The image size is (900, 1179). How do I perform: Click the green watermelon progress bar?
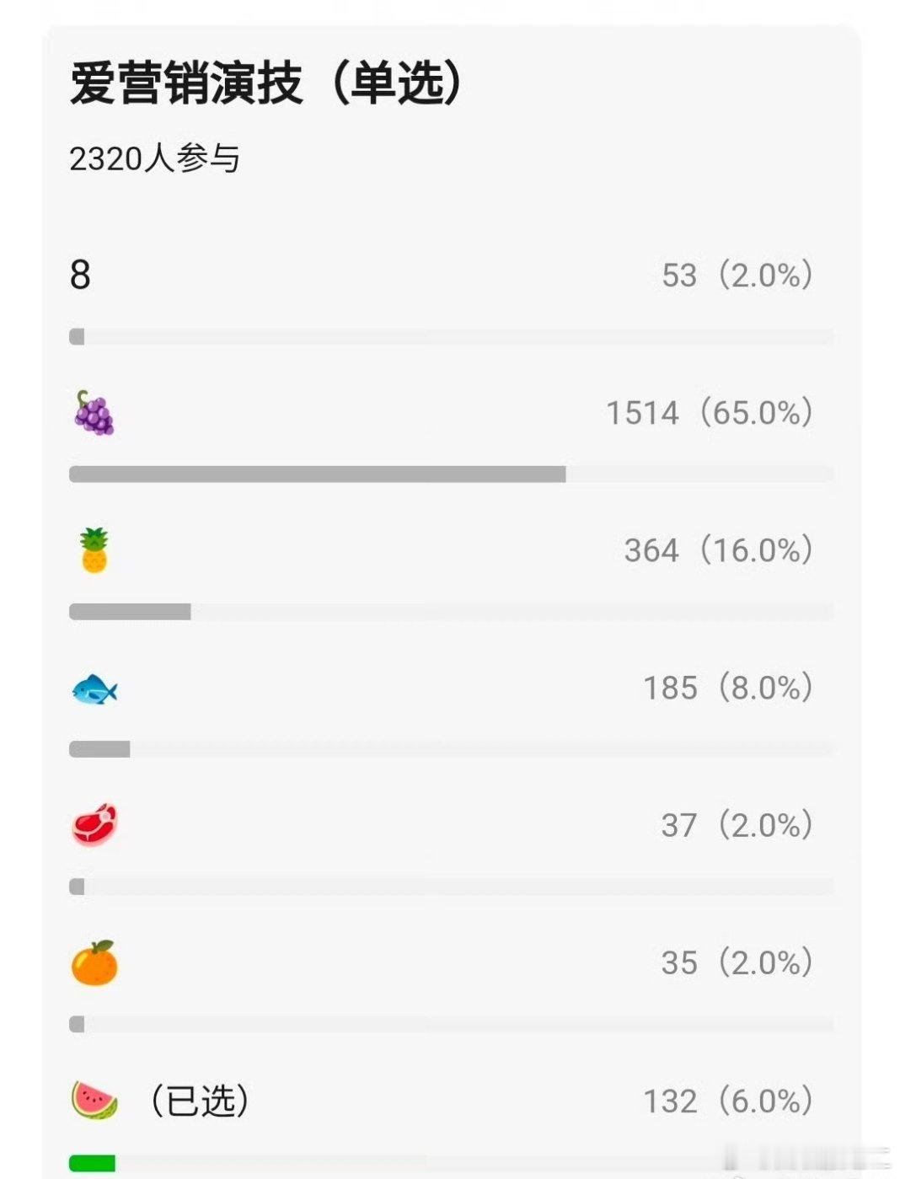[x=92, y=1164]
